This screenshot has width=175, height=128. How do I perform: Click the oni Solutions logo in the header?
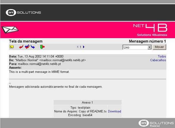point(23,12)
